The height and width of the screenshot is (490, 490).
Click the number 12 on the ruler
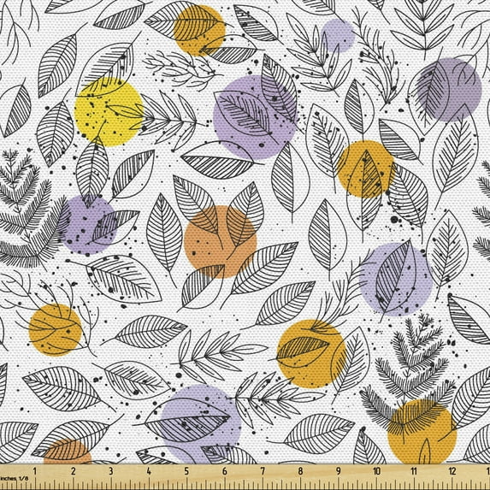pyautogui.click(x=452, y=471)
